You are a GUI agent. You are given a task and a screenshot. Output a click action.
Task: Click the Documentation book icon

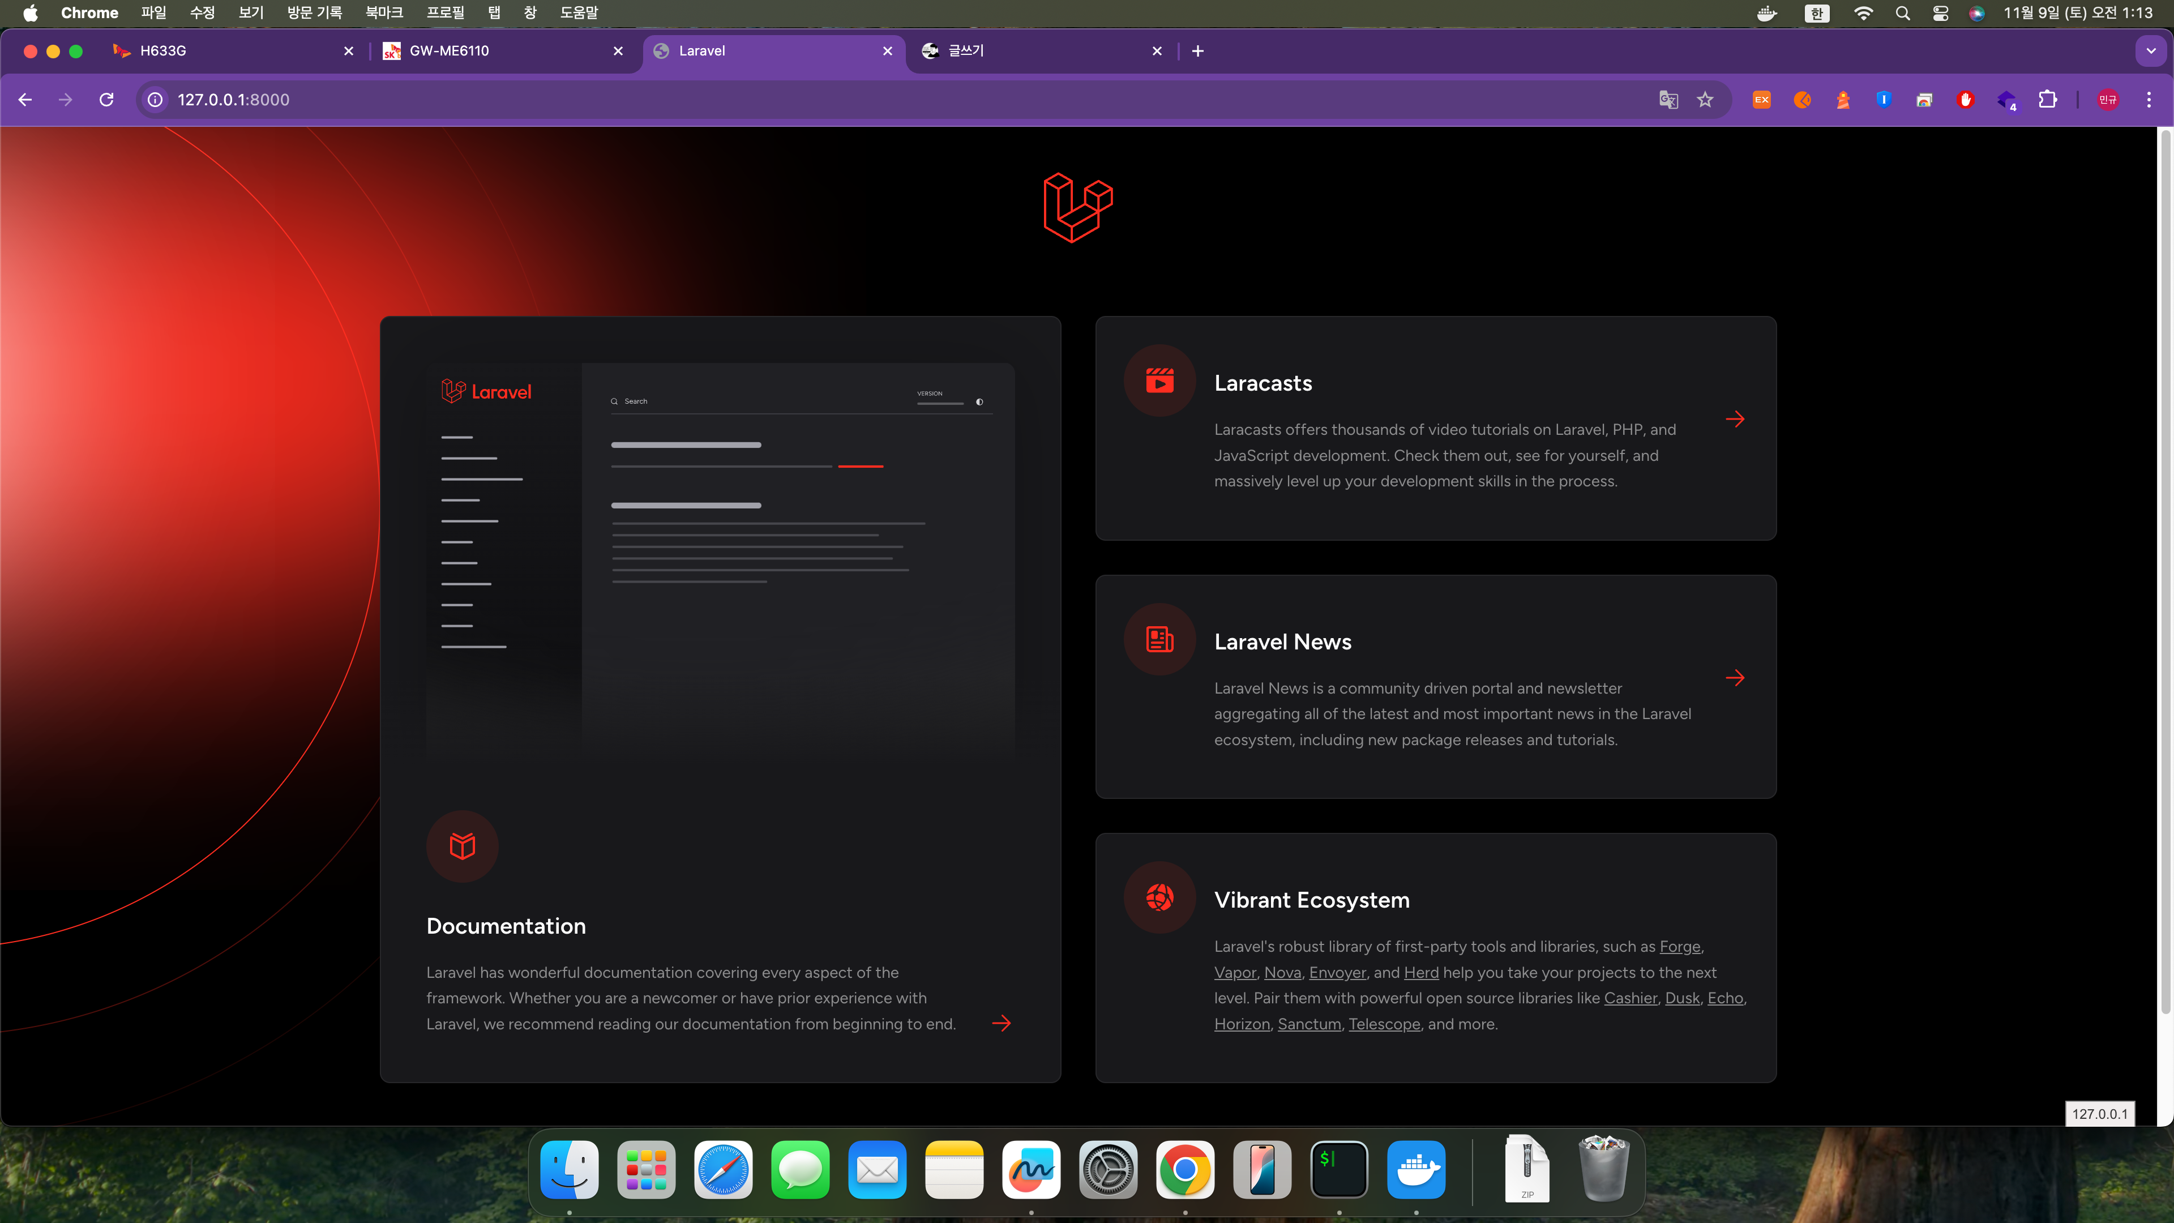(x=461, y=846)
